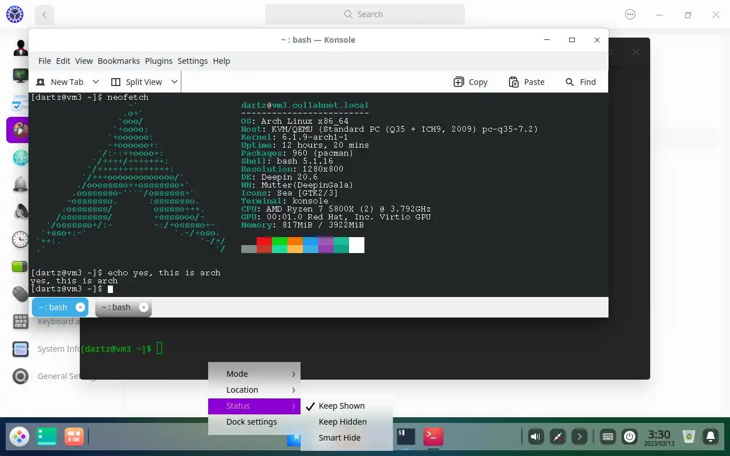Screen dimensions: 730x456
Task: Expand the Location submenu in dock menu
Action: pos(254,390)
